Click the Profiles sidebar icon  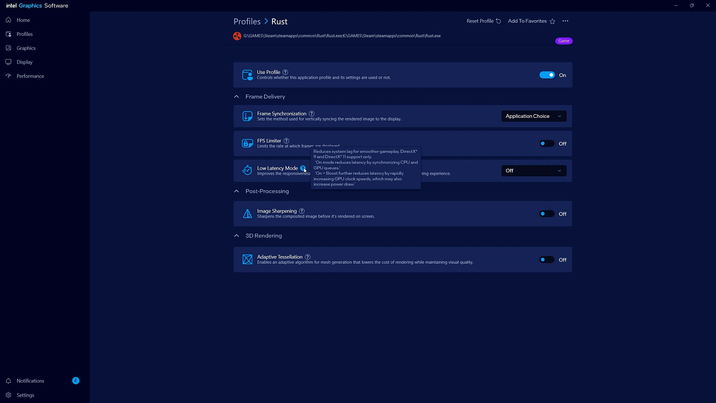9,34
